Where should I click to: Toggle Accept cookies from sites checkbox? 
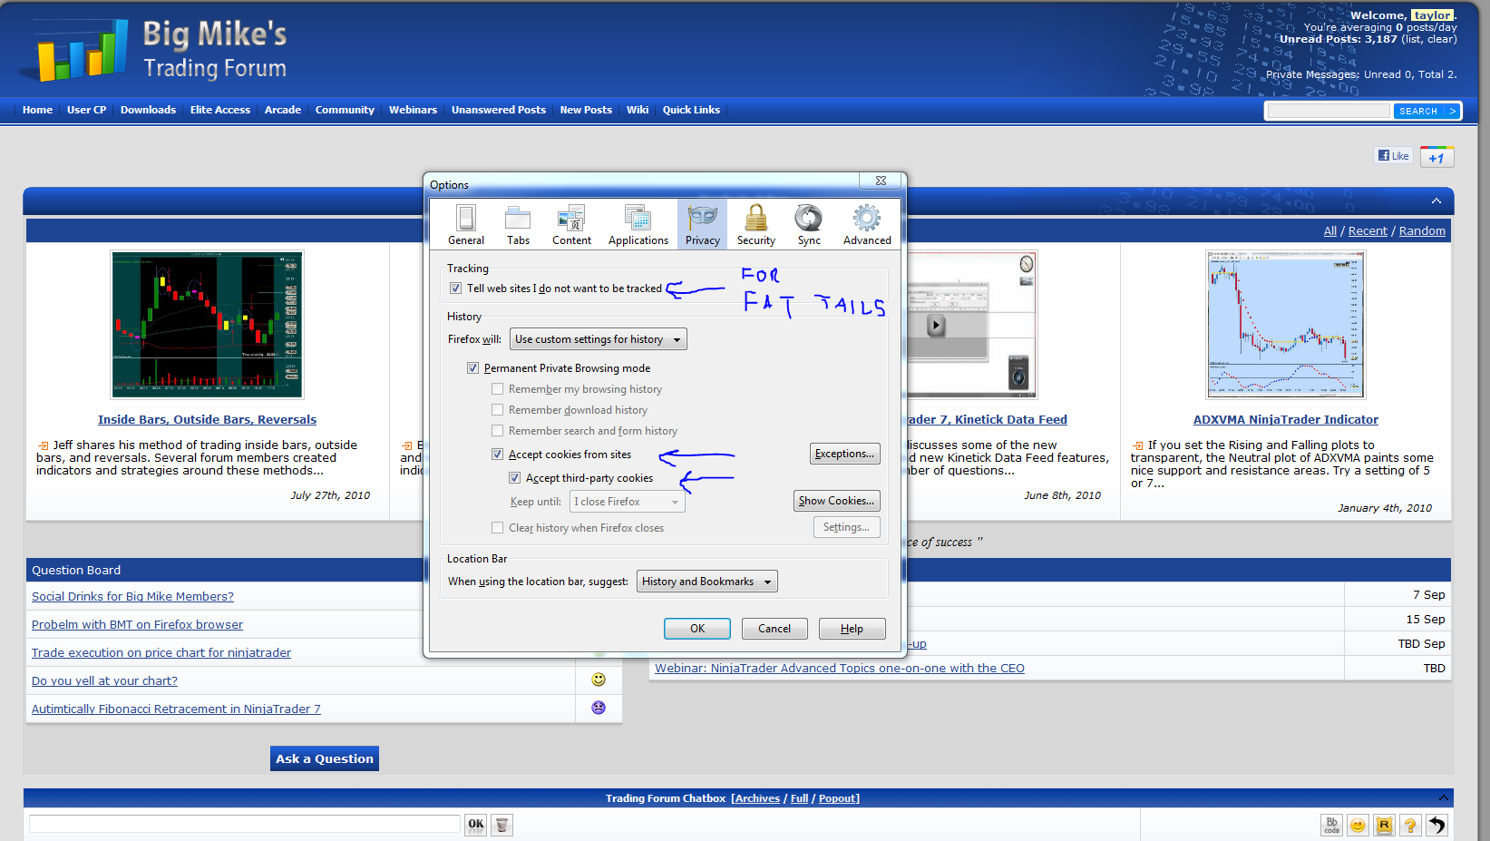click(x=497, y=455)
